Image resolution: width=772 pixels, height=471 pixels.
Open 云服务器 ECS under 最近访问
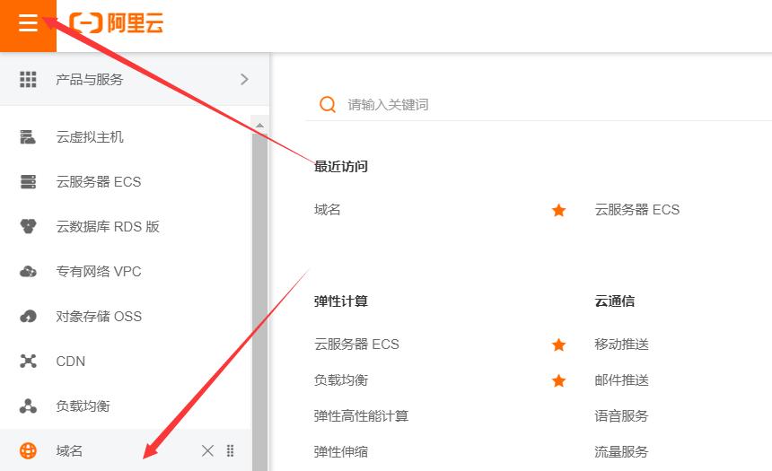pos(637,210)
